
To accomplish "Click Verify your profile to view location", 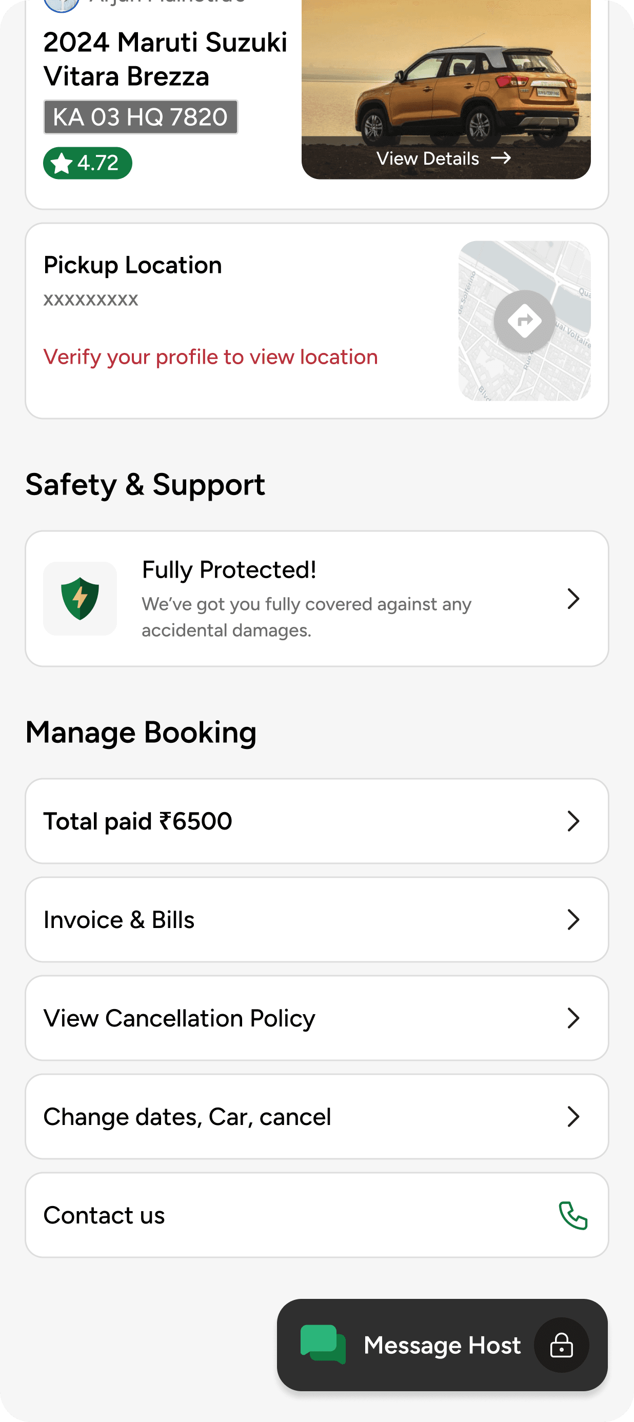I will tap(211, 357).
